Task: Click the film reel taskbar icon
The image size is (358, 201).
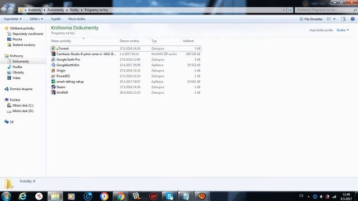Action: click(x=136, y=196)
